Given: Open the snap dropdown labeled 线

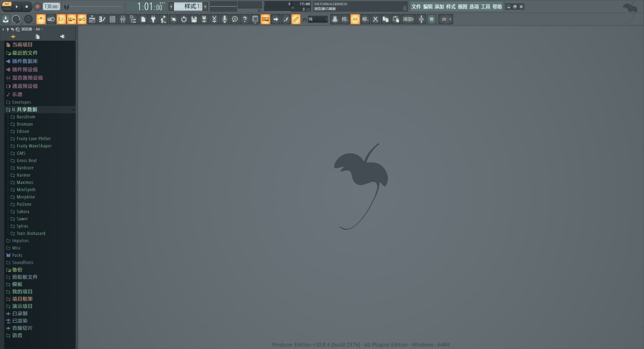Looking at the screenshot, I should tap(317, 19).
